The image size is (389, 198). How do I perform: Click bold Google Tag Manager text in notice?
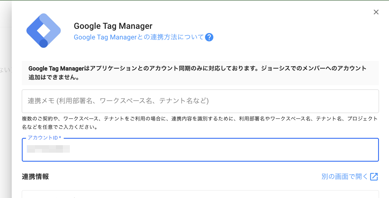[x=56, y=69]
